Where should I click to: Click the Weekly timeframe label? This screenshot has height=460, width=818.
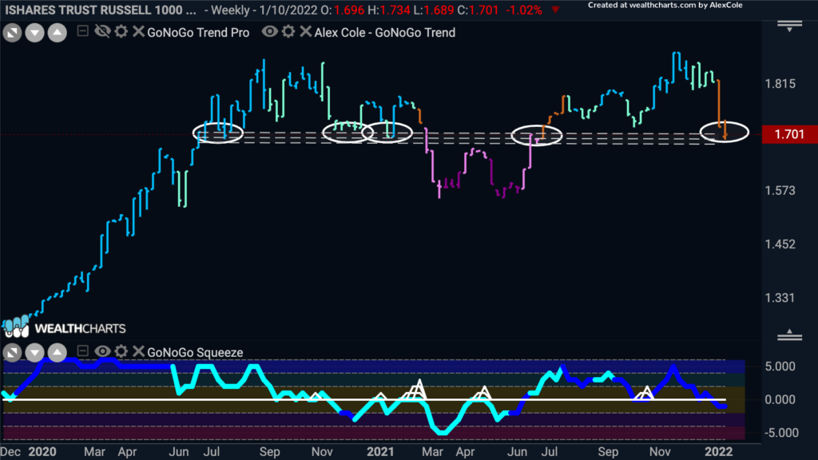pyautogui.click(x=229, y=10)
